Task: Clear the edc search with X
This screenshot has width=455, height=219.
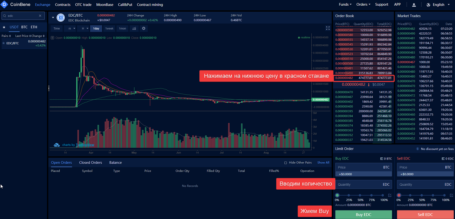Action: [40, 16]
